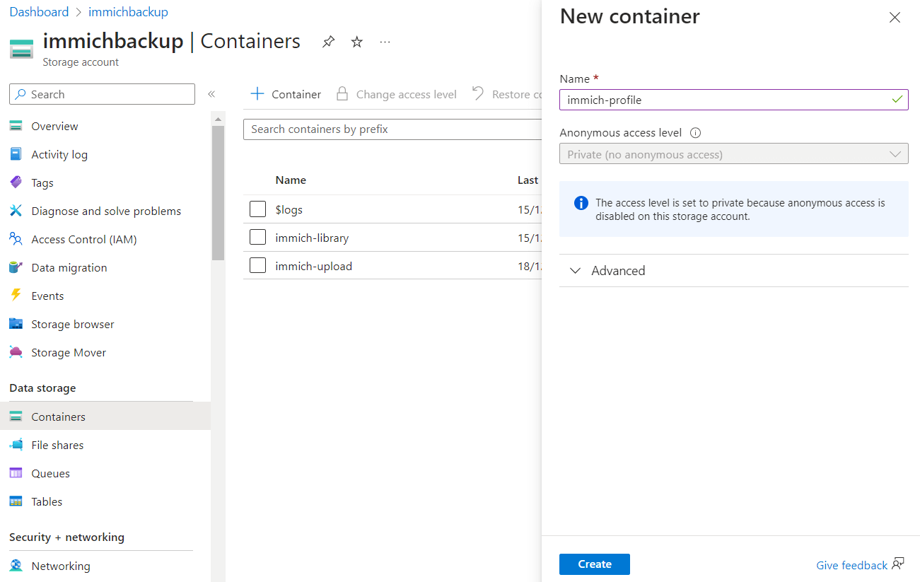Open Tags menu item text
920x582 pixels.
42,182
